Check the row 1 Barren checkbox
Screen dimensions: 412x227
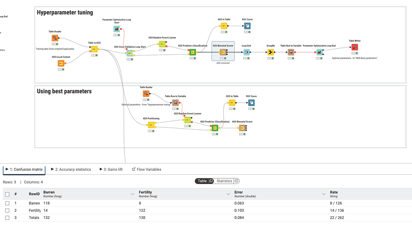point(7,203)
